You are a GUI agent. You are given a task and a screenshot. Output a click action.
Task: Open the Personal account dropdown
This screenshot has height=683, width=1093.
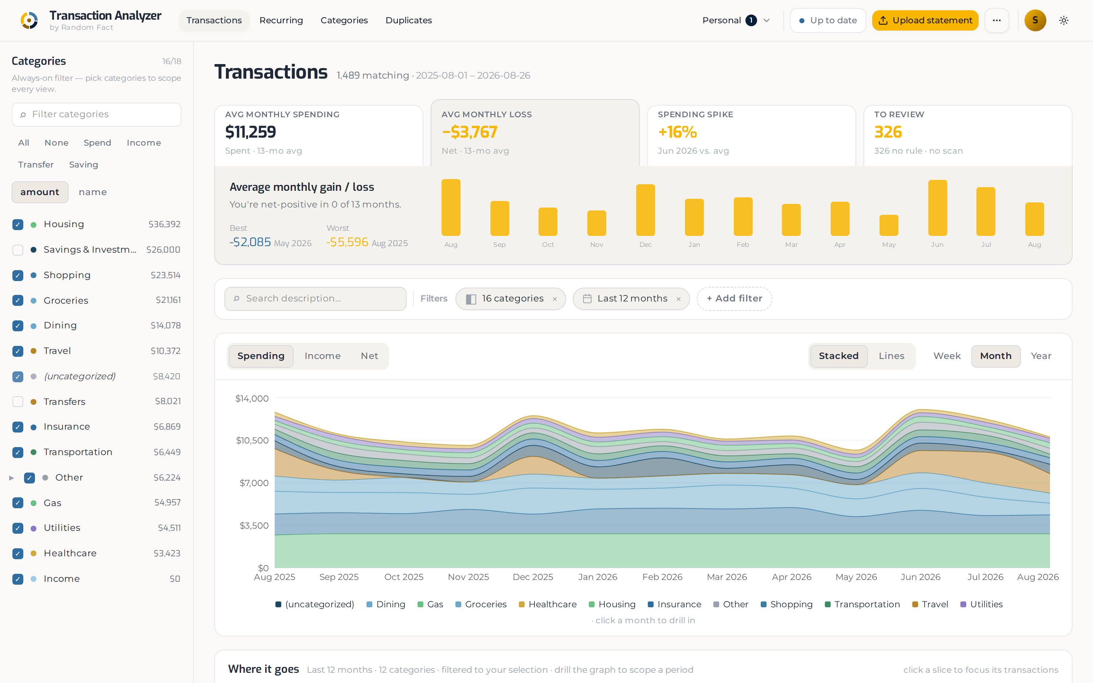(736, 20)
